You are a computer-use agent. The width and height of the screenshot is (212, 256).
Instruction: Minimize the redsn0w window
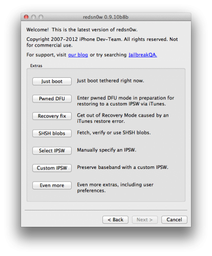(x=33, y=17)
